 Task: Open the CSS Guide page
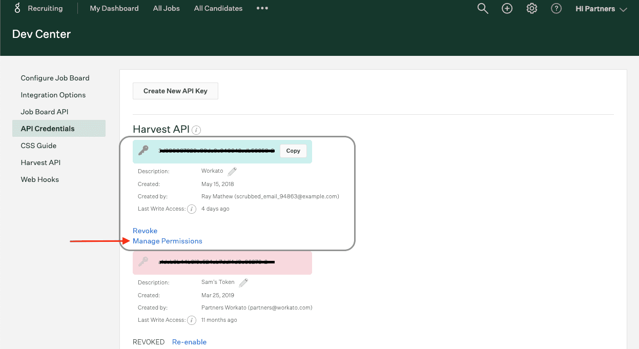click(38, 146)
